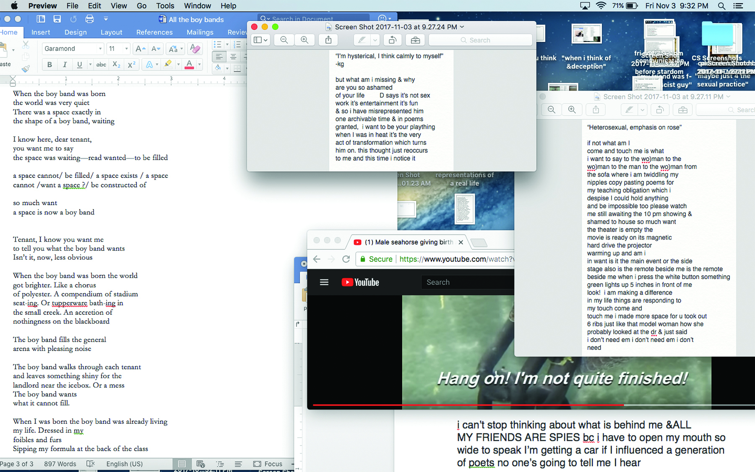Open the Customize Quick Access Toolbar arrow in Word

(x=106, y=19)
